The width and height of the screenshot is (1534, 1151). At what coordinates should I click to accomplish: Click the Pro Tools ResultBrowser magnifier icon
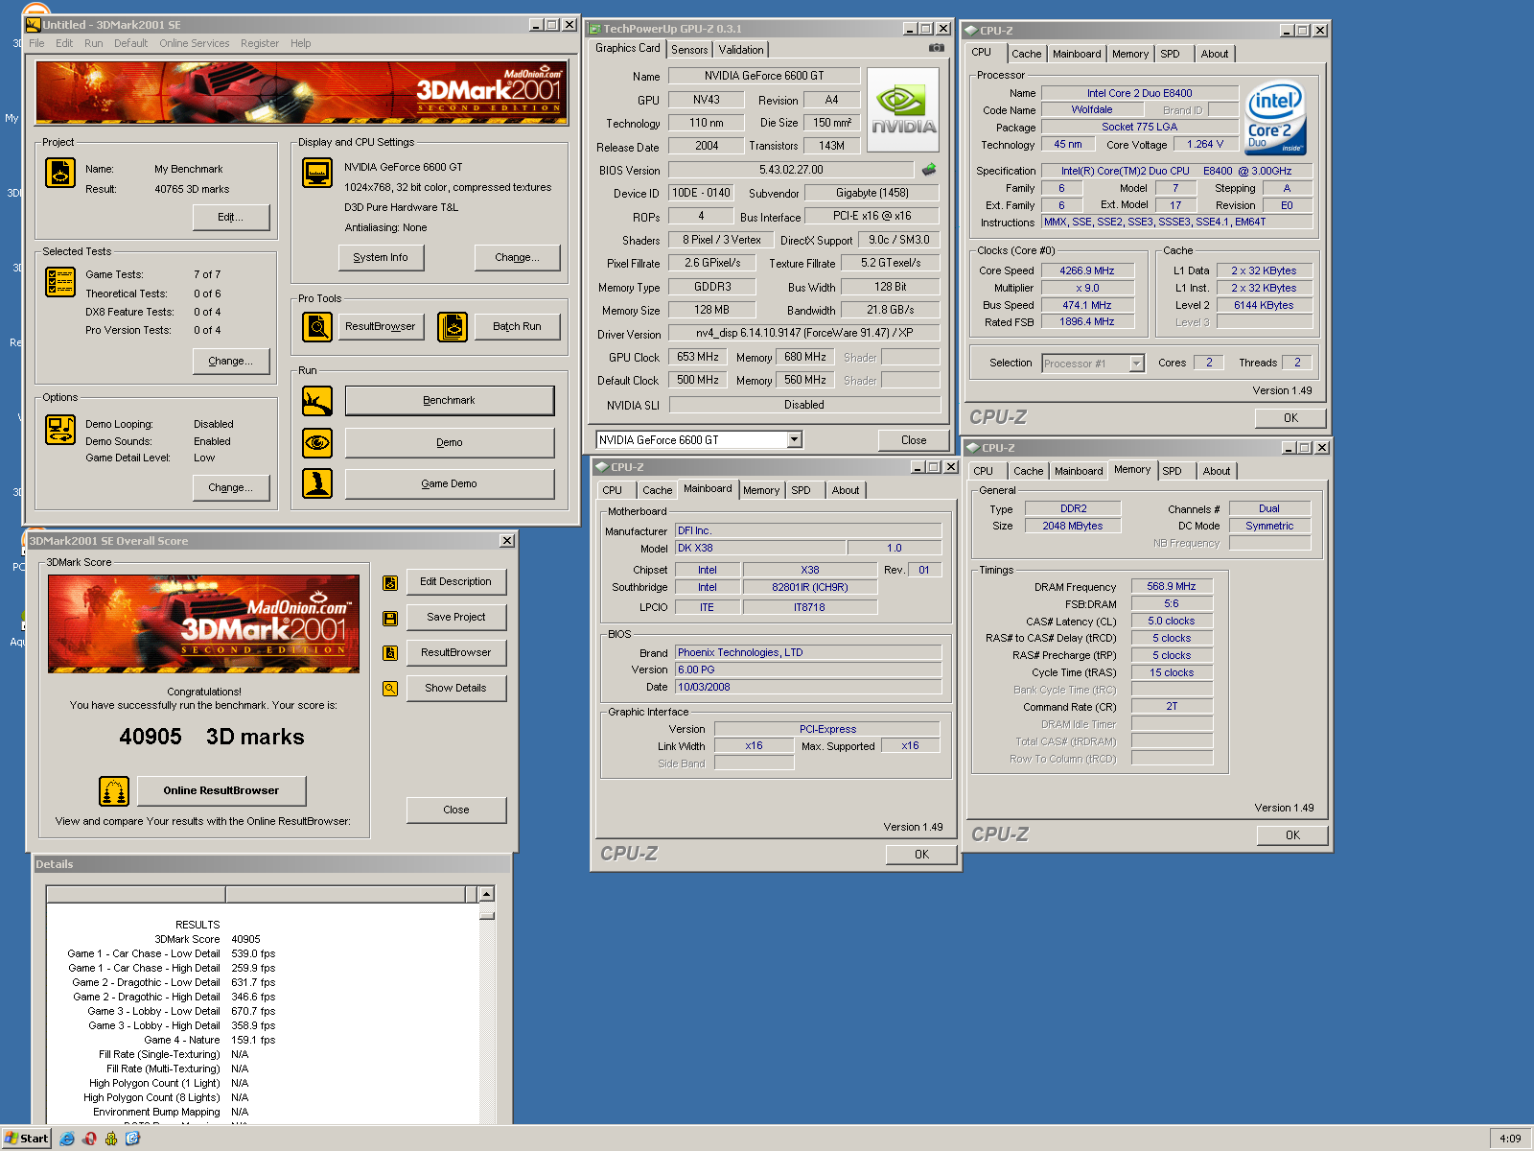click(317, 327)
